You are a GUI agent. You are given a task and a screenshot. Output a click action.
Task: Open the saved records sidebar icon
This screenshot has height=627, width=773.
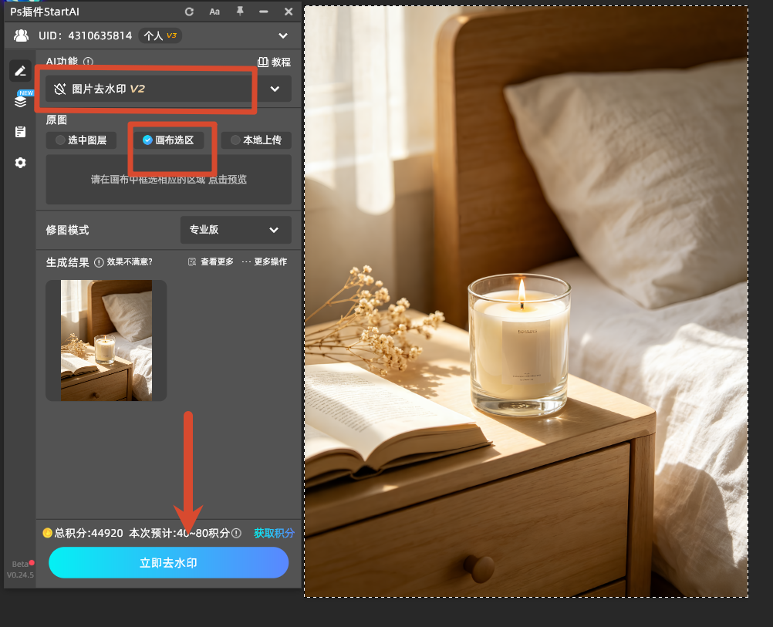click(20, 132)
